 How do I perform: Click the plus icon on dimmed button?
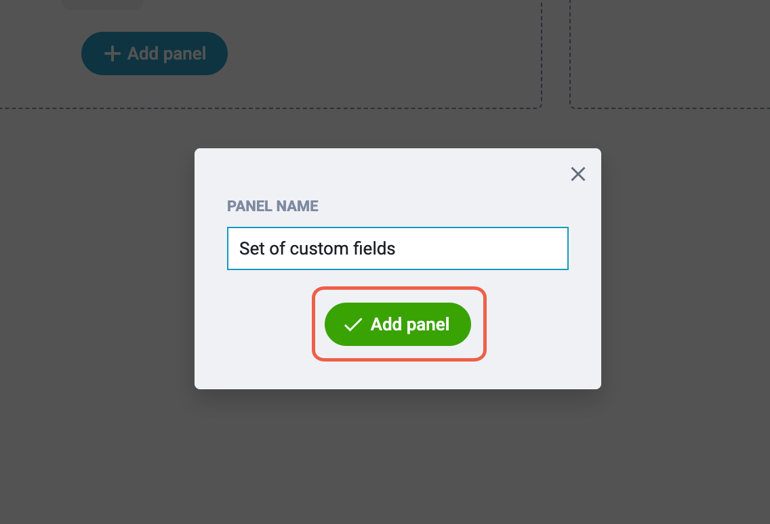point(112,53)
